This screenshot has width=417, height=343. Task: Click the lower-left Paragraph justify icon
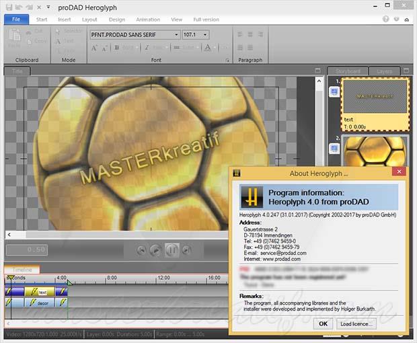(x=240, y=48)
